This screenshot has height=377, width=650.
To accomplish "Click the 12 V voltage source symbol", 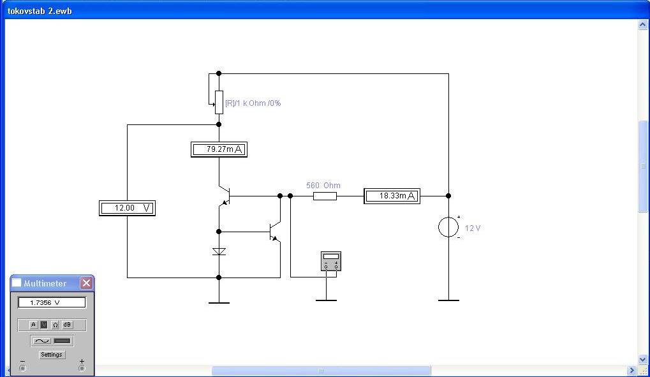I will click(x=448, y=227).
